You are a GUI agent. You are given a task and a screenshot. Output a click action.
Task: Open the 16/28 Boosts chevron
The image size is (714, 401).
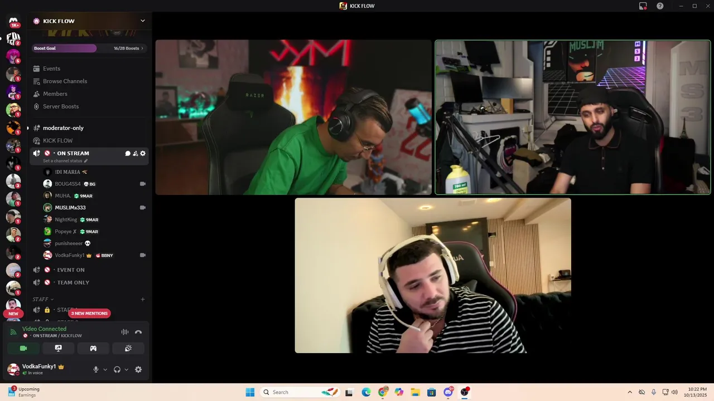pos(142,48)
